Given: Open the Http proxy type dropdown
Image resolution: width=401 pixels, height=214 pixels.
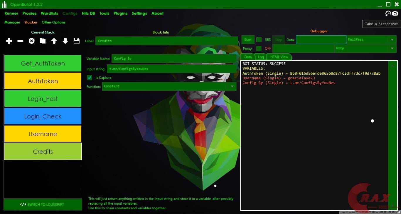Looking at the screenshot, I should click(365, 49).
